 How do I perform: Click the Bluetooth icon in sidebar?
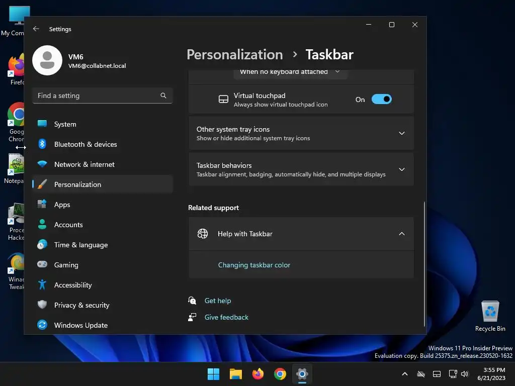[42, 144]
